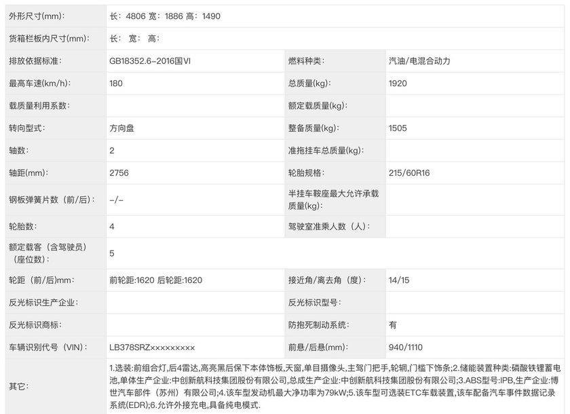Select the 整备质量(kg) label
570x414 pixels.
click(313, 128)
